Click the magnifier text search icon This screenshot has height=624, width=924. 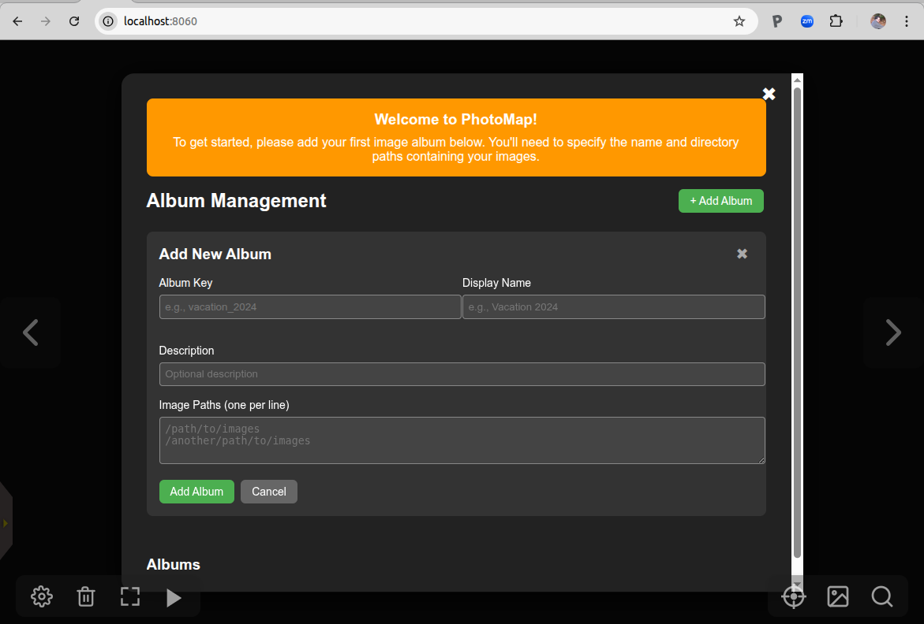882,596
